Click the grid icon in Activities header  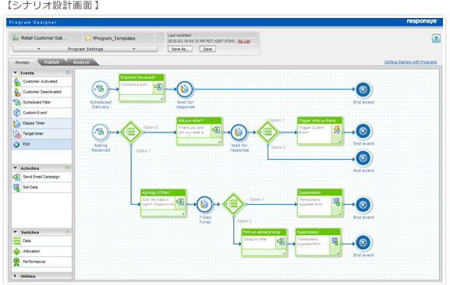tap(68, 168)
